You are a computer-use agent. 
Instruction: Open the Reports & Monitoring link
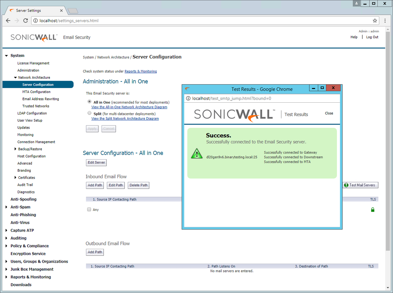click(x=140, y=71)
